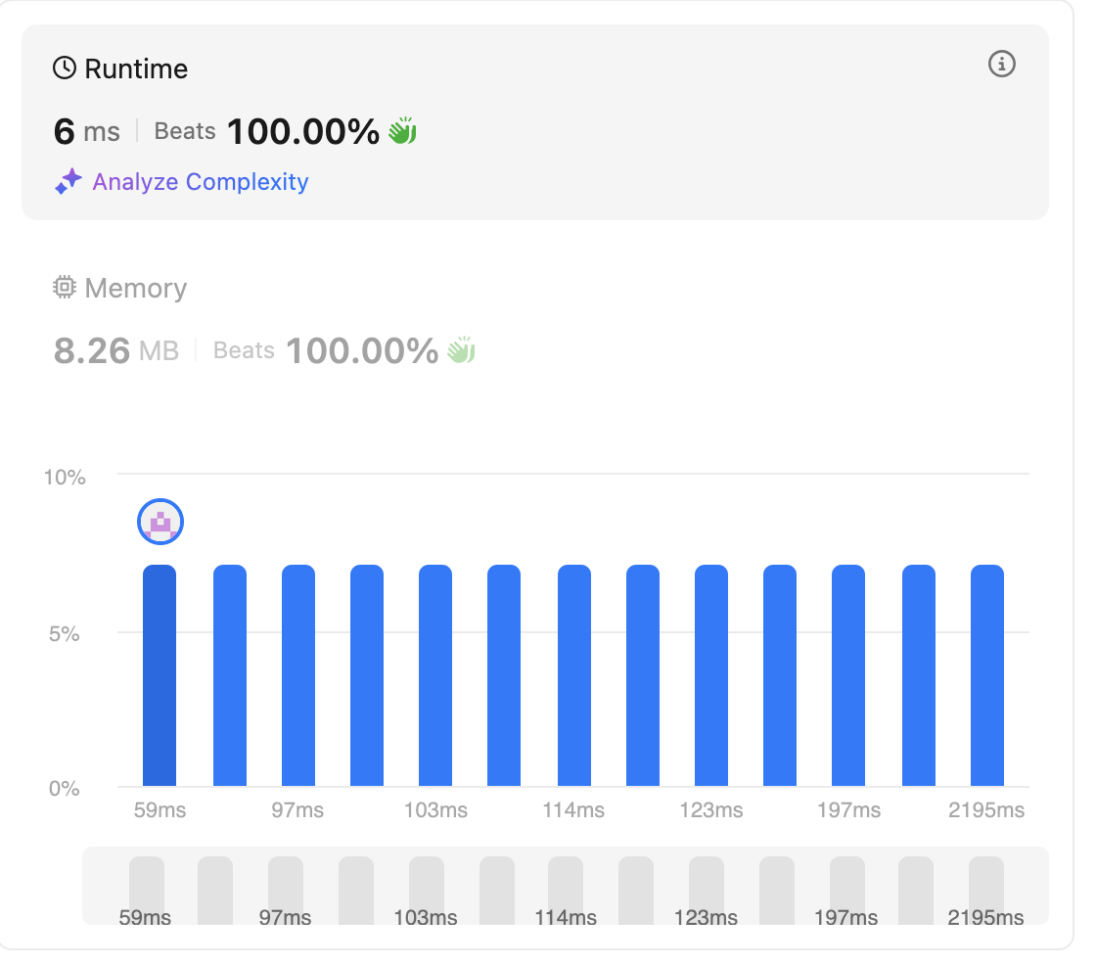This screenshot has height=965, width=1096.
Task: Click the avatar marker above the 59ms bar
Action: pos(160,523)
